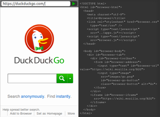160x117 pixels.
Task: Expand the search button dropdown arrow
Action: click(x=70, y=78)
